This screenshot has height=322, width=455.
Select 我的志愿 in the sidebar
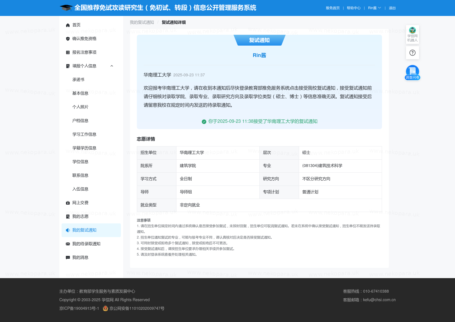80,217
